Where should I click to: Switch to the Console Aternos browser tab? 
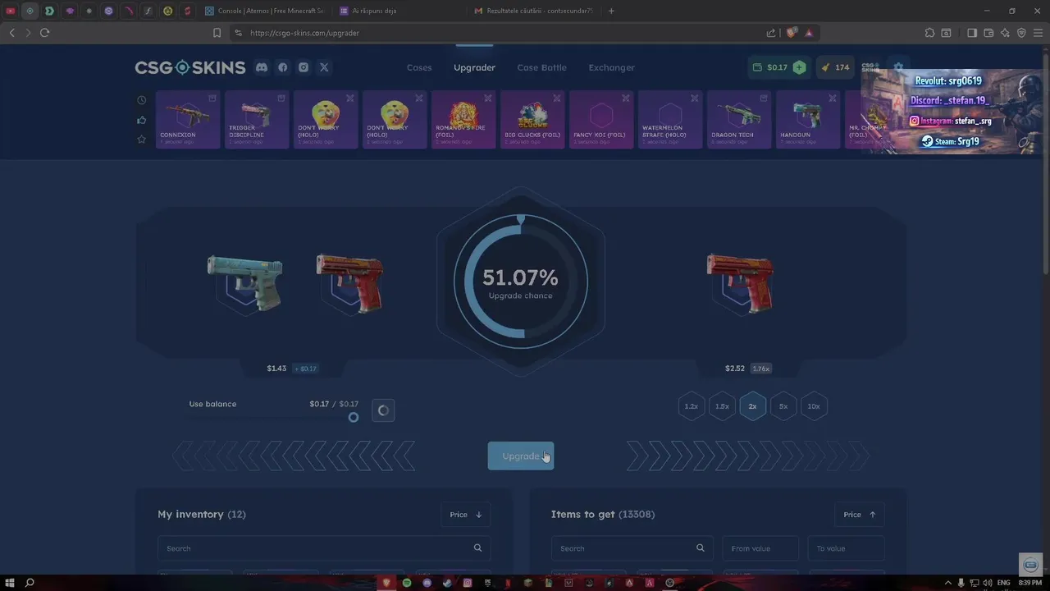click(265, 11)
